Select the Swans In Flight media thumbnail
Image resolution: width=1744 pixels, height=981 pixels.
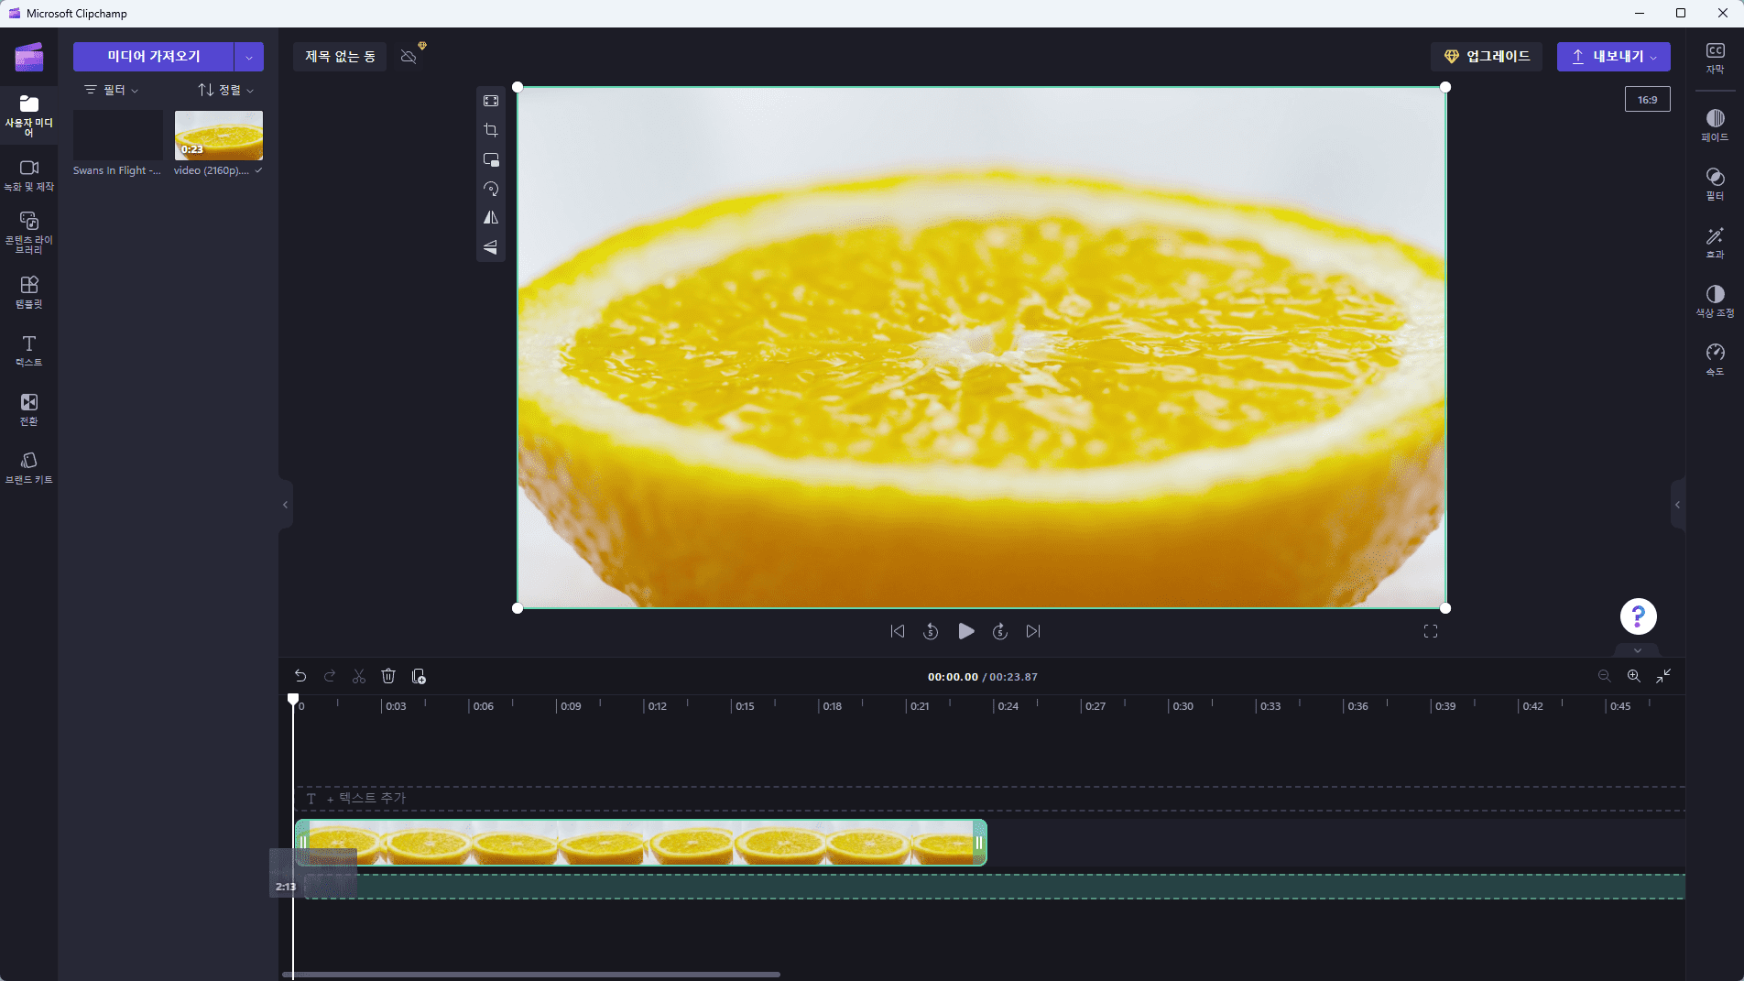tap(116, 135)
